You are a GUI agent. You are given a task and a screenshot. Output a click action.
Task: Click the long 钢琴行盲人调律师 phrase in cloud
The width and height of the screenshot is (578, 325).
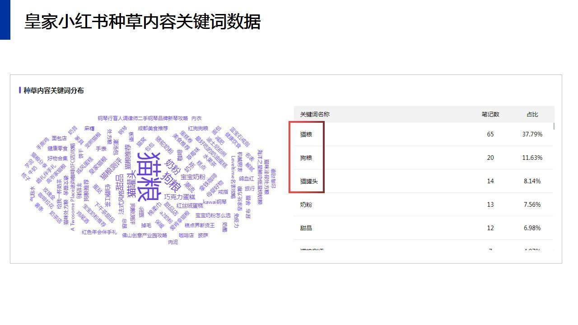[x=143, y=119]
